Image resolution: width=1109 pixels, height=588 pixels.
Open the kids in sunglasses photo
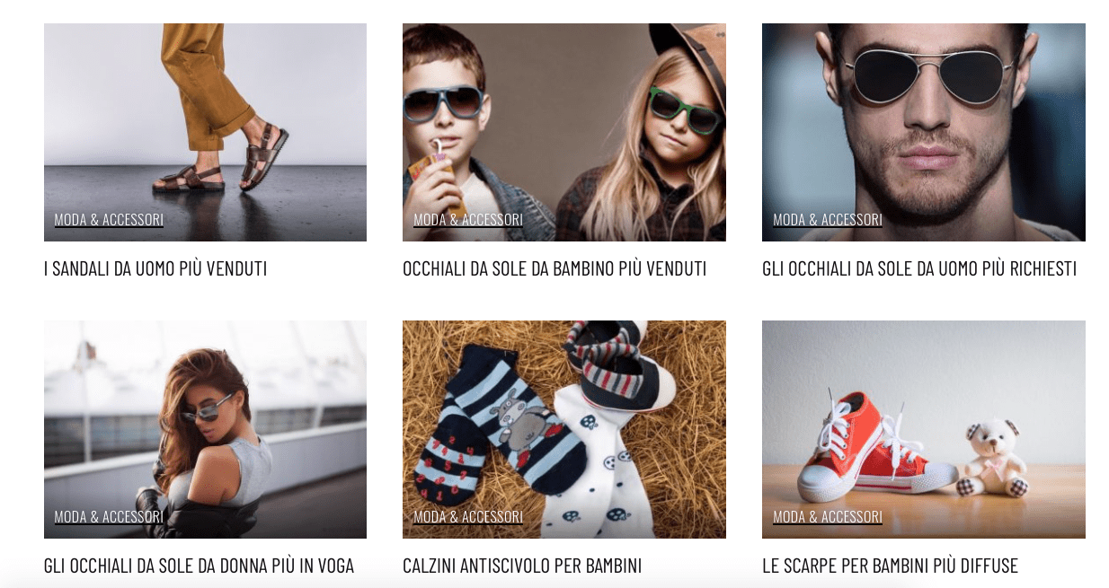click(564, 132)
